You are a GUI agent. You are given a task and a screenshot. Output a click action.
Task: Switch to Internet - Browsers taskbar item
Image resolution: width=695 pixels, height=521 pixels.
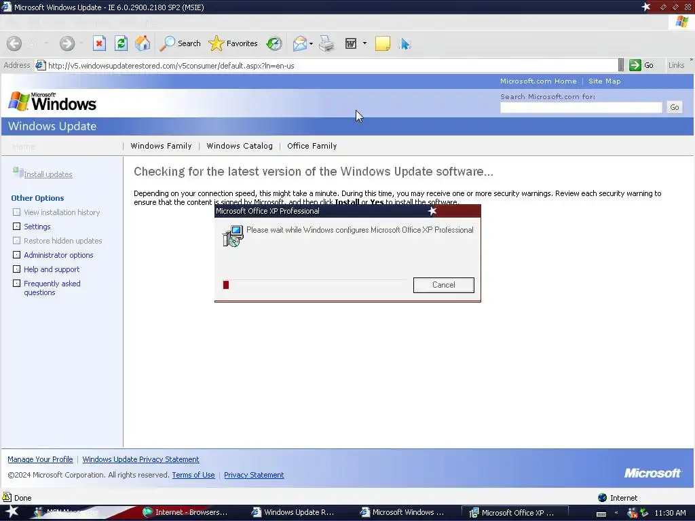(x=185, y=513)
